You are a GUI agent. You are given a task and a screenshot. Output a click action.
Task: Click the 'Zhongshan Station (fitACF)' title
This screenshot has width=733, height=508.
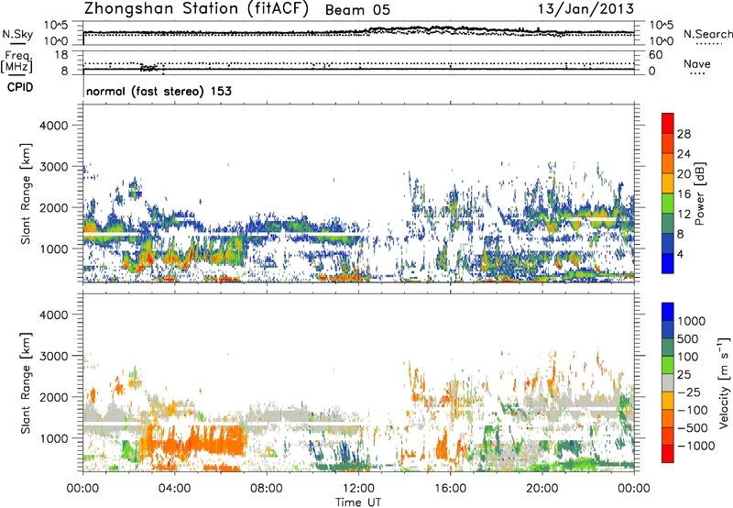click(x=196, y=9)
